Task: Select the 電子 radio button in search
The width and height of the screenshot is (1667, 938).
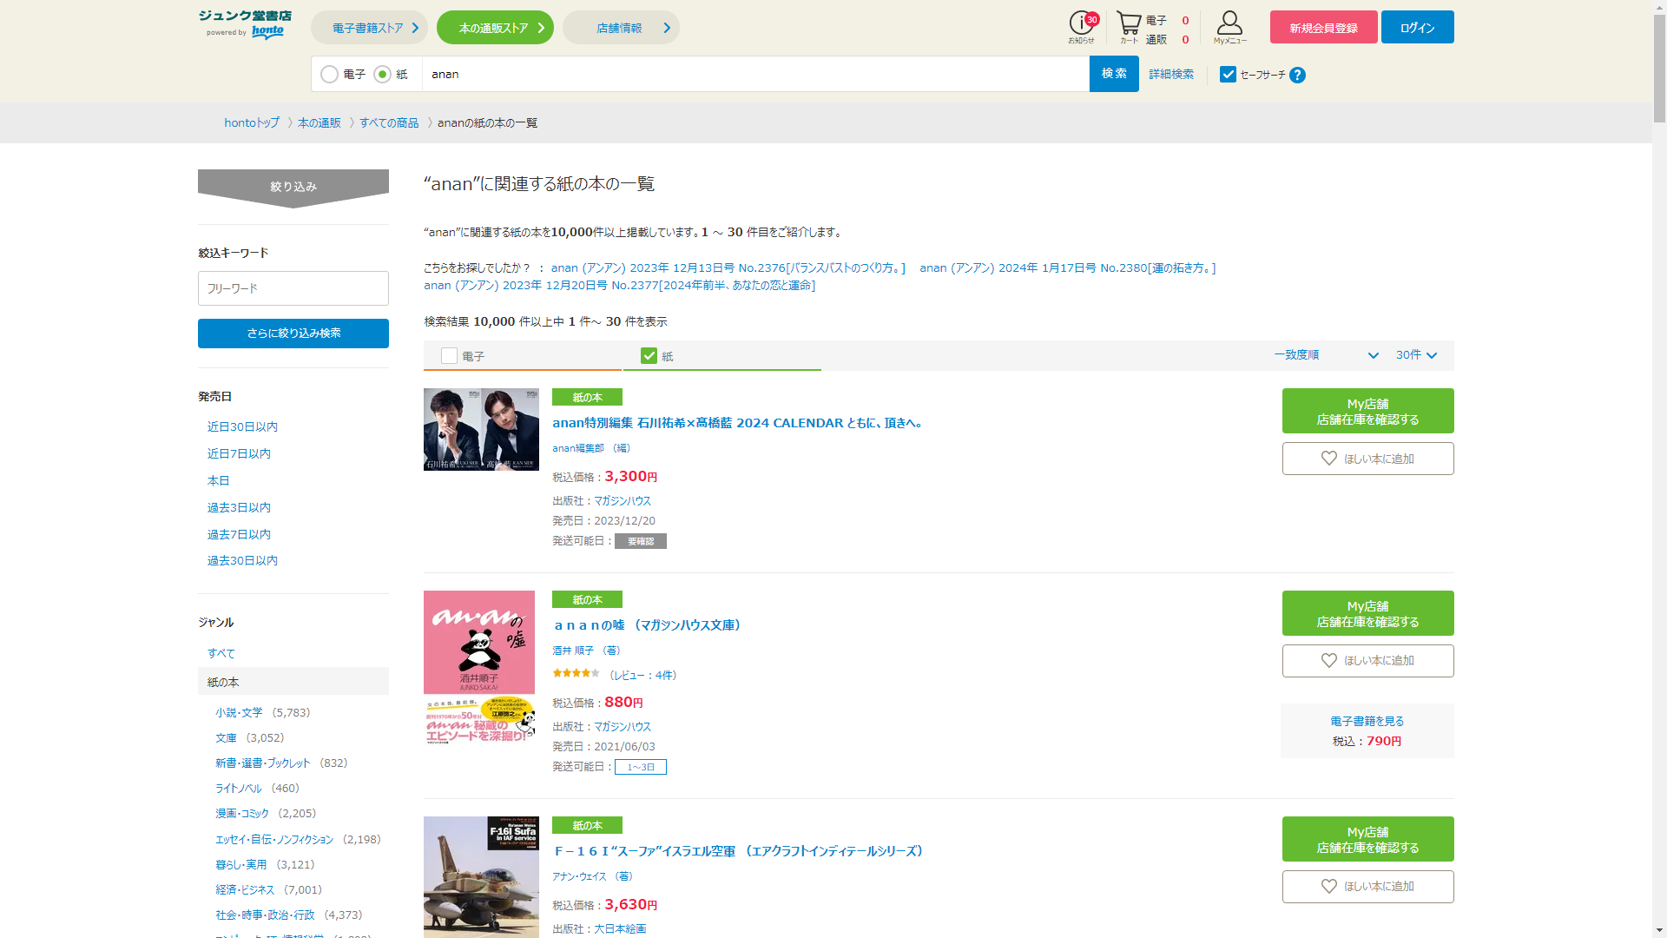Action: click(330, 75)
